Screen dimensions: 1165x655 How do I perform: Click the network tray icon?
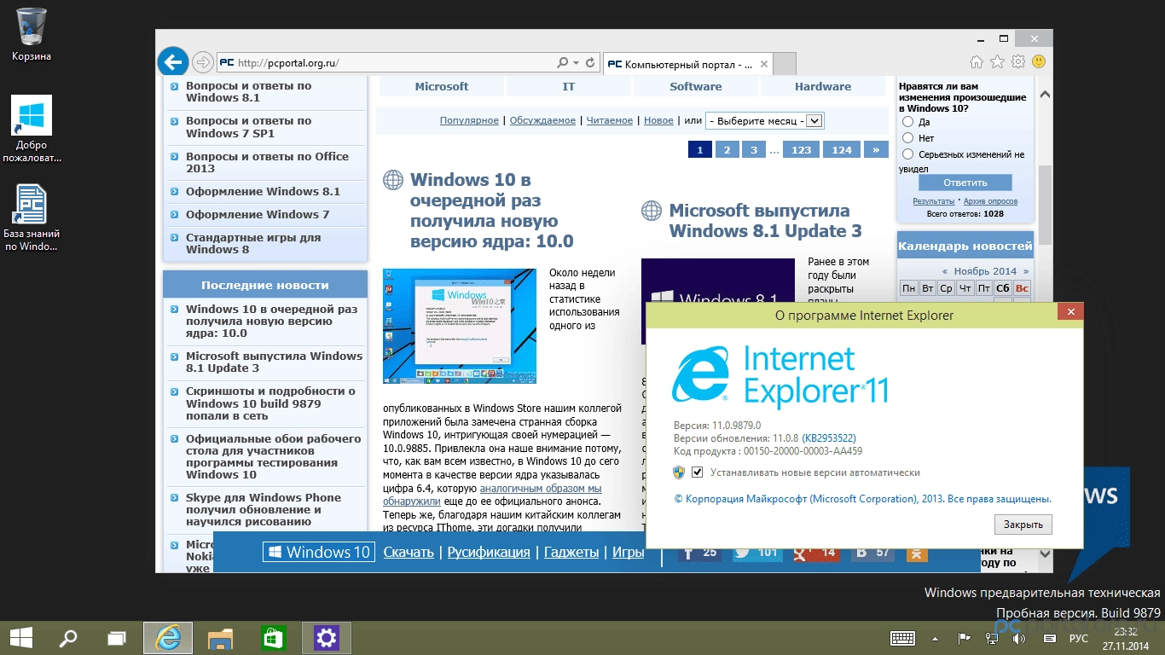(992, 638)
